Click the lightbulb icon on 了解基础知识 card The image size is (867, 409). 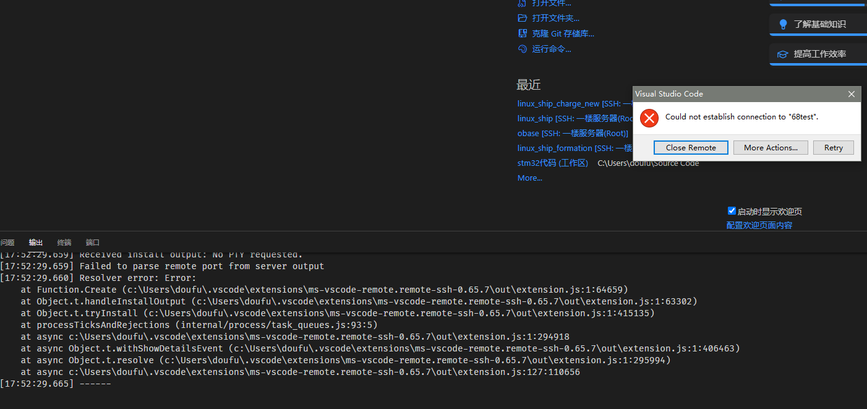click(x=783, y=24)
